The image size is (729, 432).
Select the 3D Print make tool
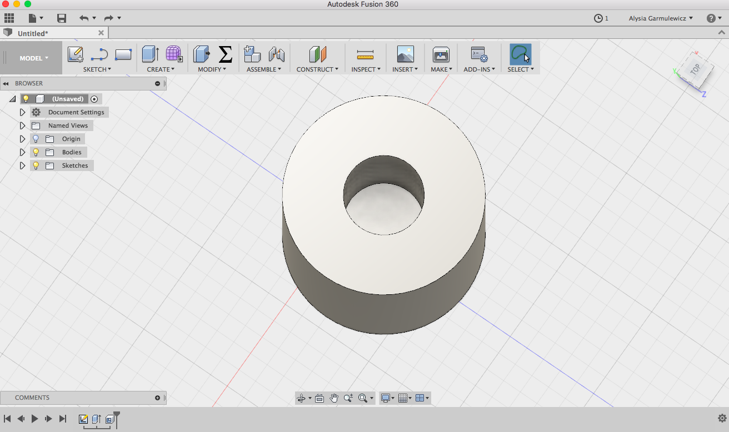click(x=441, y=54)
